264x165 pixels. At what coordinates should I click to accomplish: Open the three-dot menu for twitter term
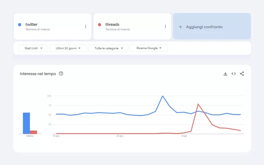[x=86, y=26]
